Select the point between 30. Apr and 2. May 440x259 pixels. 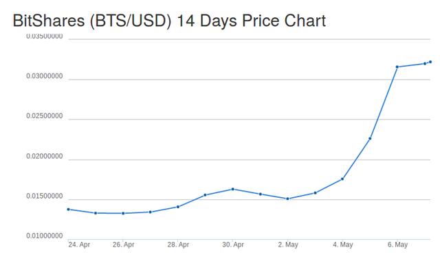pos(261,194)
